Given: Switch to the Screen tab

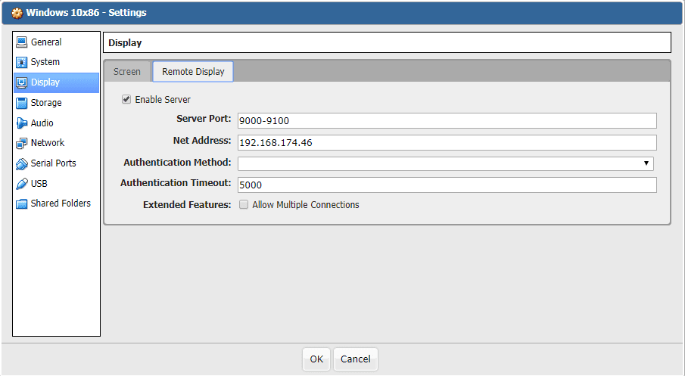Looking at the screenshot, I should tap(127, 72).
